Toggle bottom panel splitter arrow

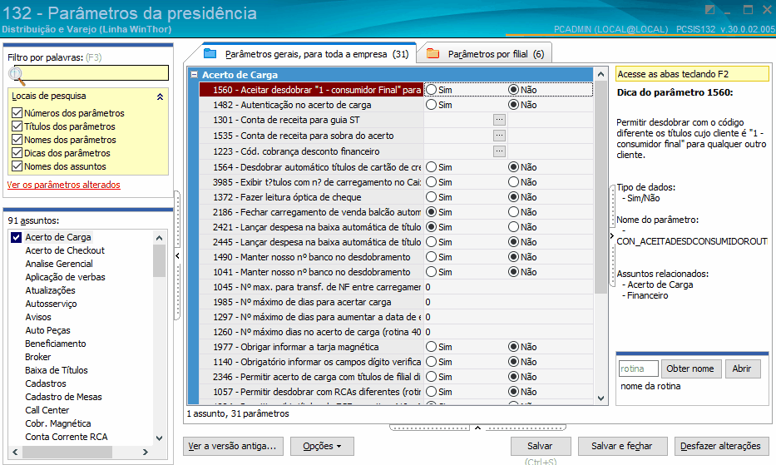[x=477, y=428]
